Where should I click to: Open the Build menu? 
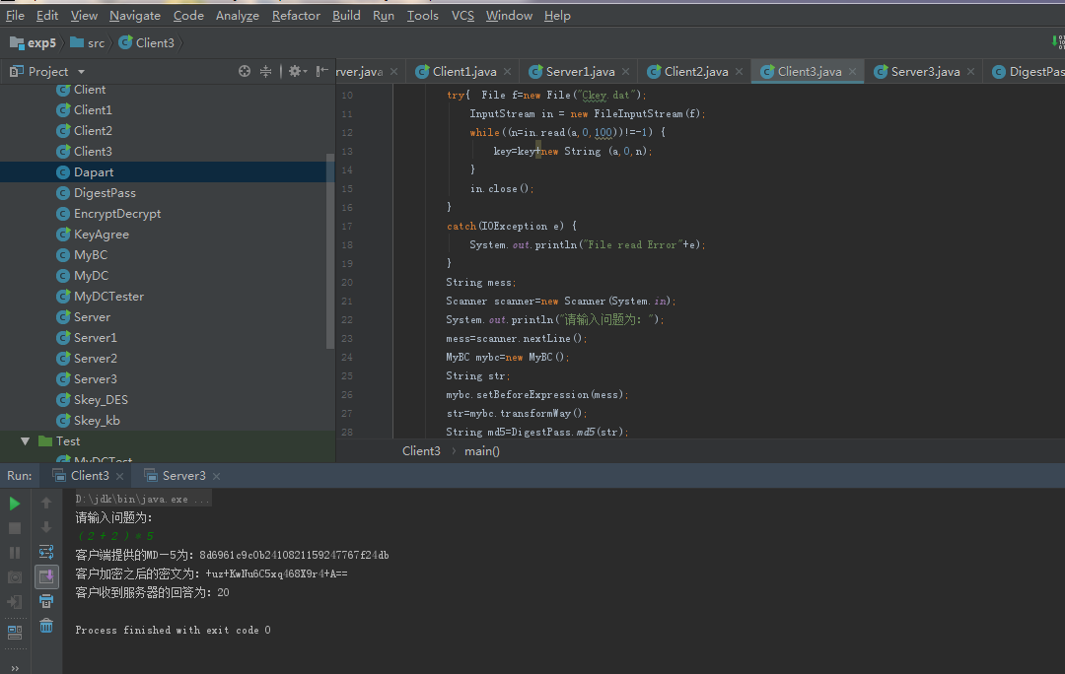346,15
